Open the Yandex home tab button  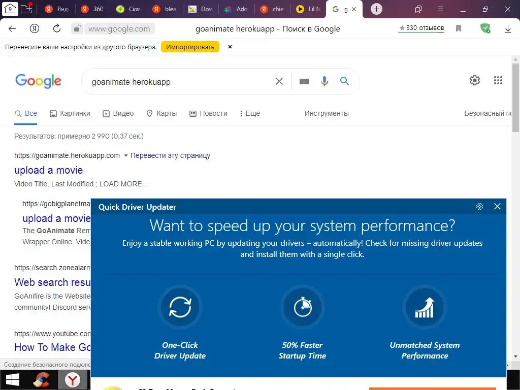[x=10, y=9]
